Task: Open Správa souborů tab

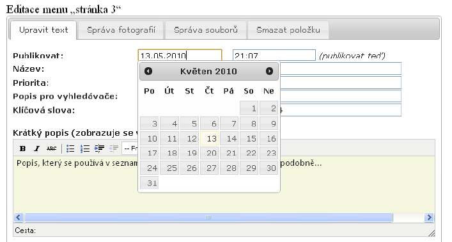Action: click(x=206, y=30)
